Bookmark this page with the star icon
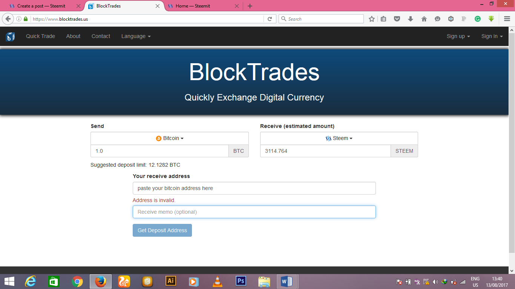 (372, 19)
